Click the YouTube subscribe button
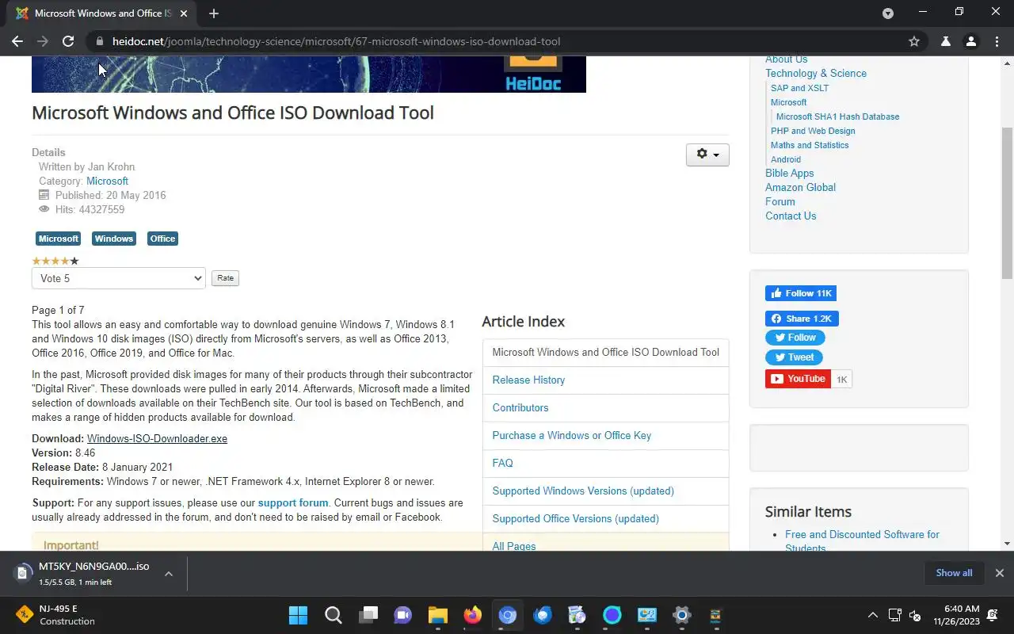Screen dimensions: 1014x634 click(798, 379)
